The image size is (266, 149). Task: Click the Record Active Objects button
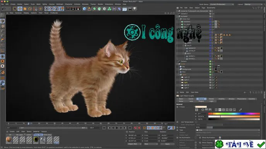[x=135, y=128]
